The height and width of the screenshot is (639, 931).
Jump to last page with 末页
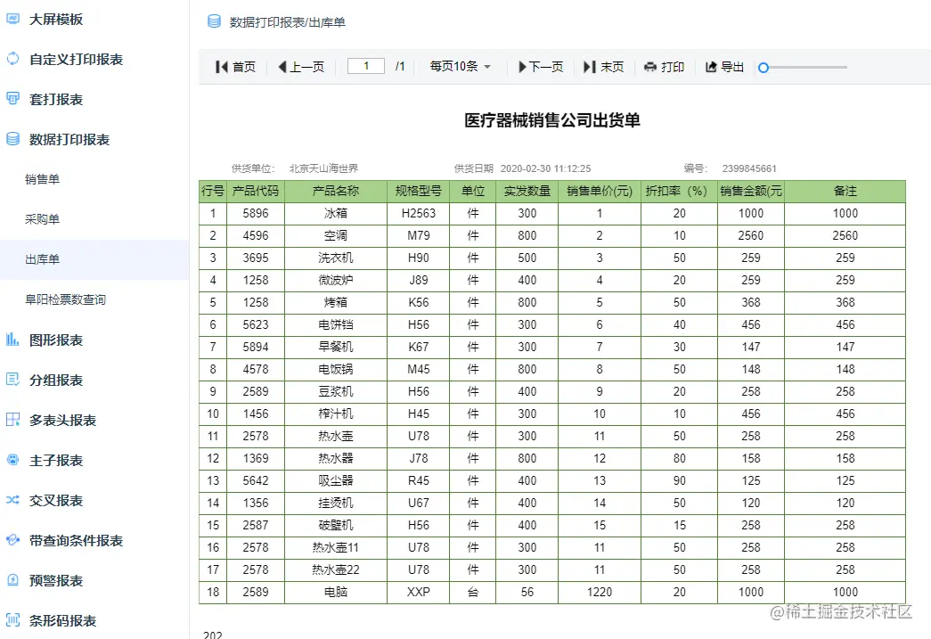[x=604, y=67]
